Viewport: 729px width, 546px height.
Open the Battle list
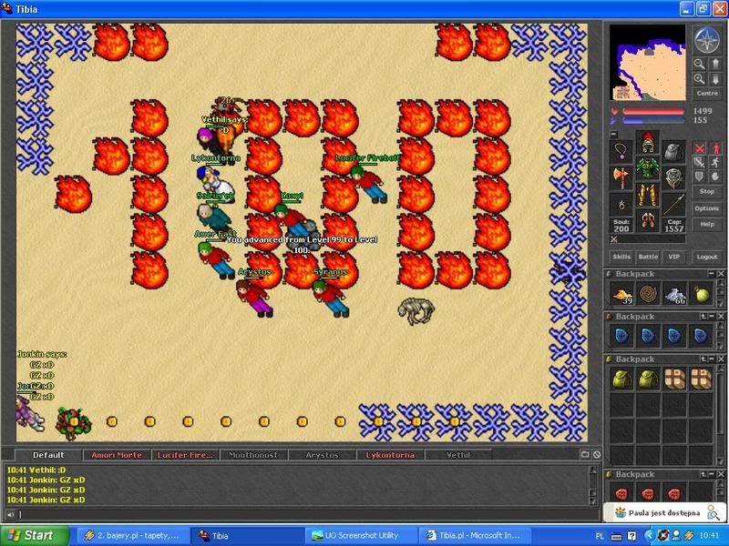(648, 257)
